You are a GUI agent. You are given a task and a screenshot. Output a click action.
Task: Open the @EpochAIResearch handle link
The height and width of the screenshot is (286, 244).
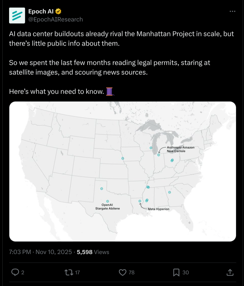click(x=56, y=19)
